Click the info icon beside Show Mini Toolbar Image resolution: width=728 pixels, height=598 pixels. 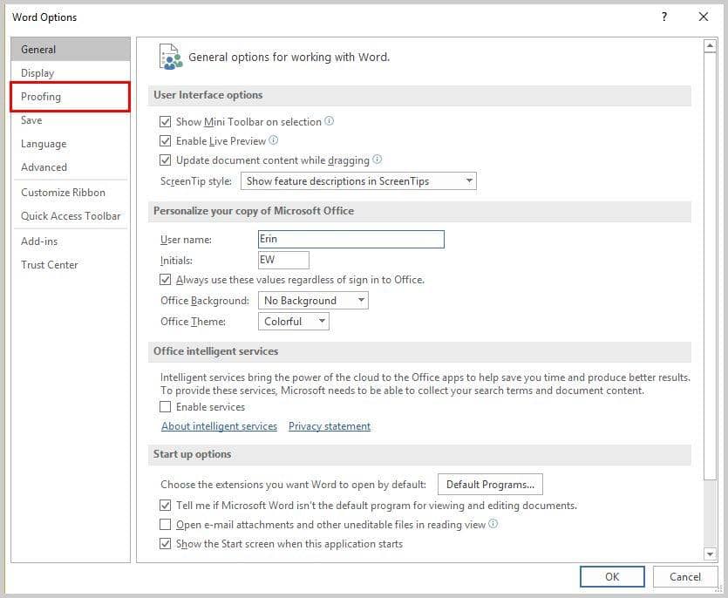tap(330, 122)
